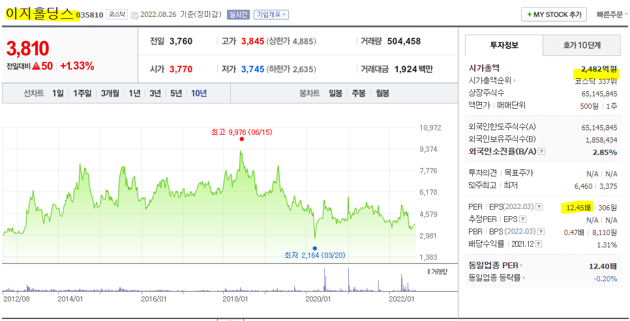
Task: Click the 전일 value 3,760
Action: tap(181, 41)
